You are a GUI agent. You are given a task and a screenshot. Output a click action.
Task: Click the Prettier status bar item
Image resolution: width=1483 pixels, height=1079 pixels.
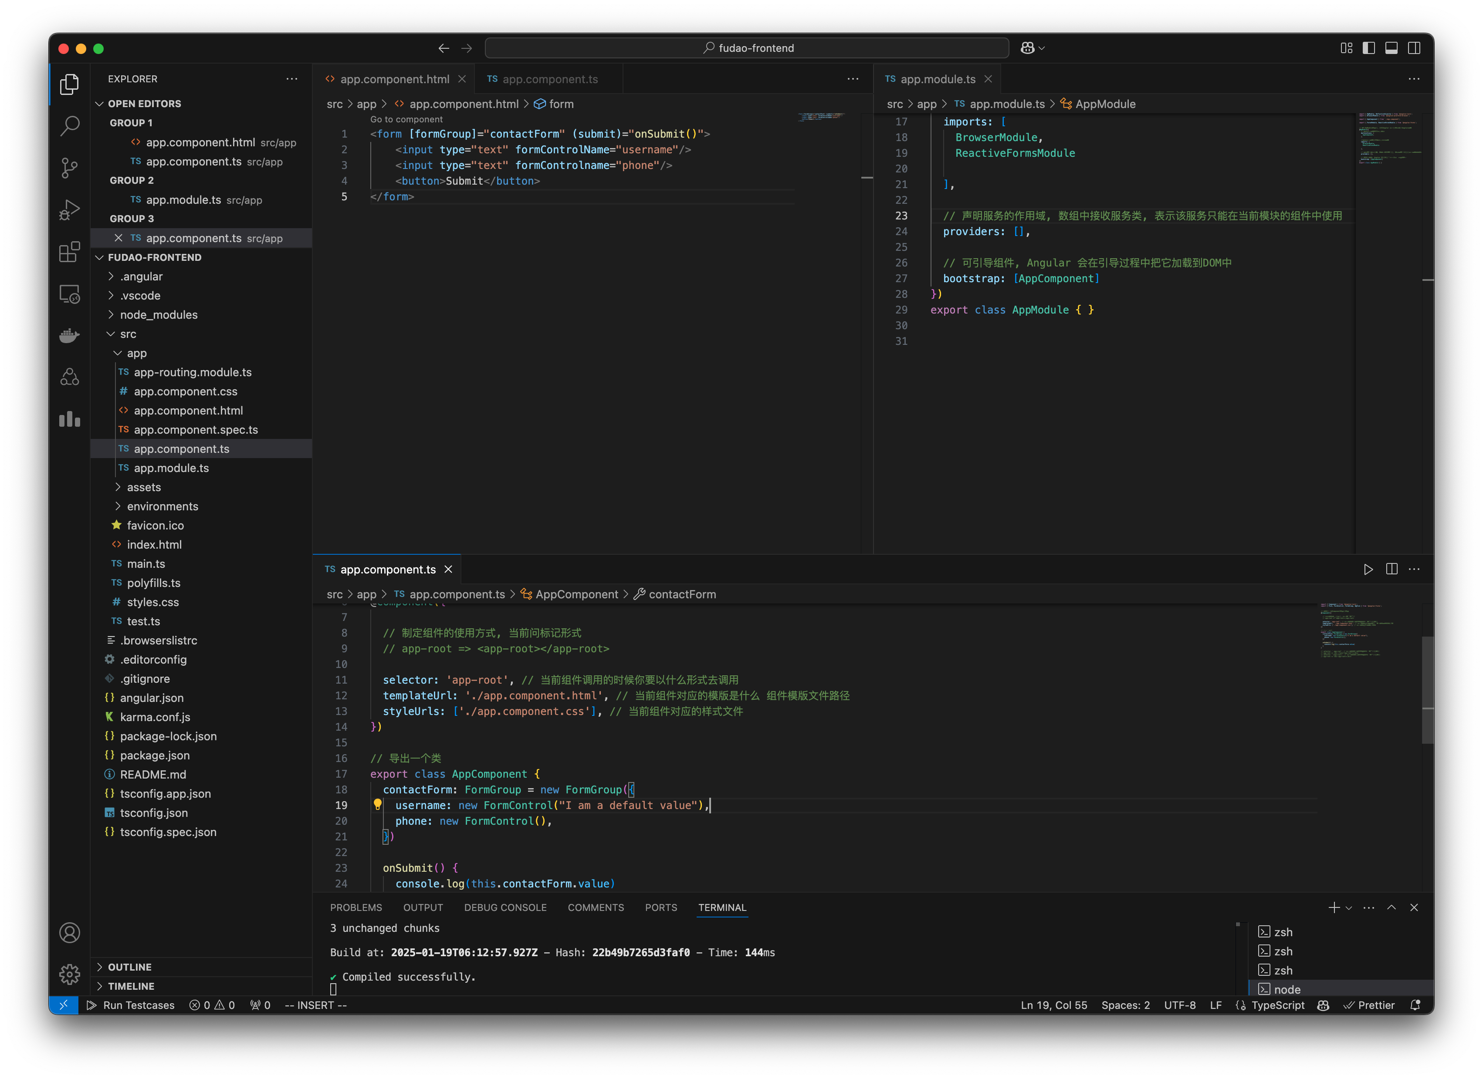(1369, 1005)
